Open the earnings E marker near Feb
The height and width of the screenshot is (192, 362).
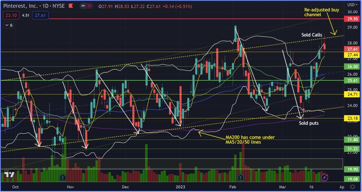click(x=240, y=178)
